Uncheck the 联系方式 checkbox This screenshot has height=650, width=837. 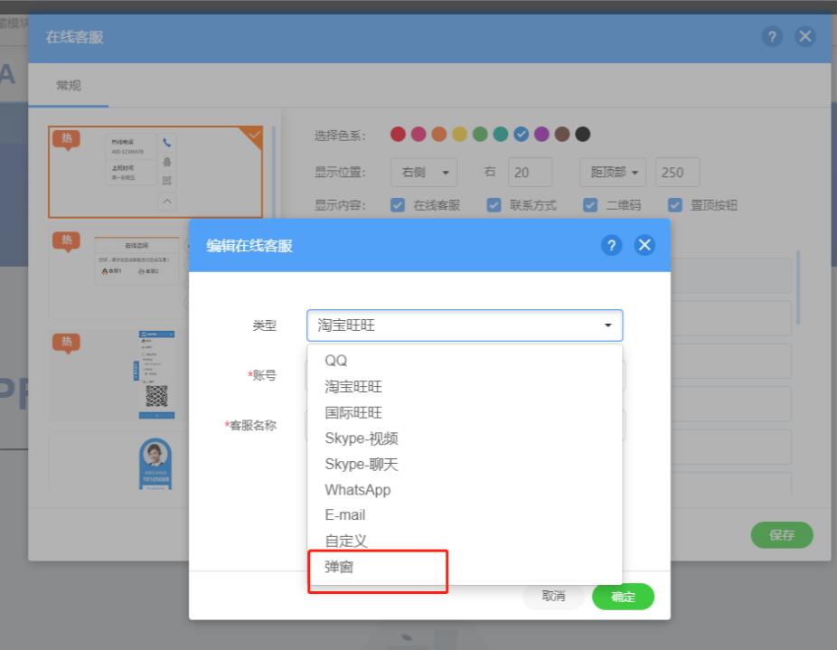[x=494, y=205]
